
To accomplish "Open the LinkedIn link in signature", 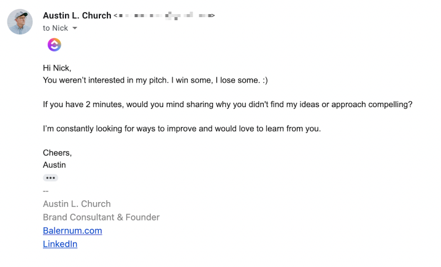I will 60,244.
